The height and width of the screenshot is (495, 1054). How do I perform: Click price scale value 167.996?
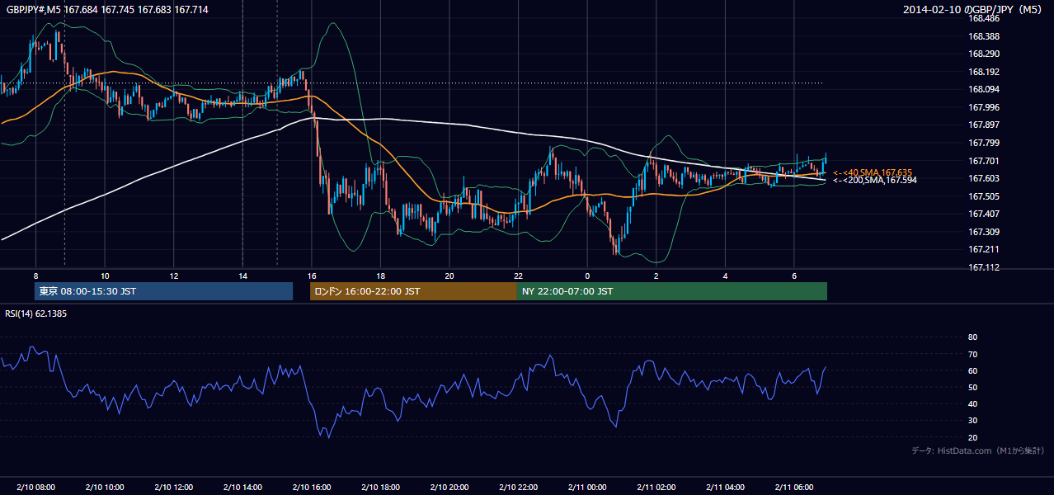[x=983, y=107]
